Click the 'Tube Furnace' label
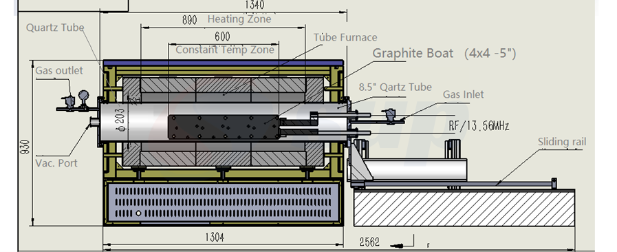Screen dimensions: 617x252 click(x=345, y=37)
